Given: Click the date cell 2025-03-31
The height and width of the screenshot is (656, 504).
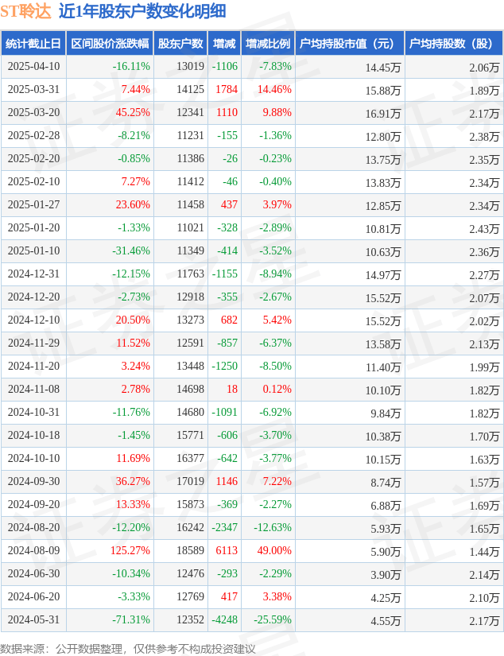Looking at the screenshot, I should point(34,89).
